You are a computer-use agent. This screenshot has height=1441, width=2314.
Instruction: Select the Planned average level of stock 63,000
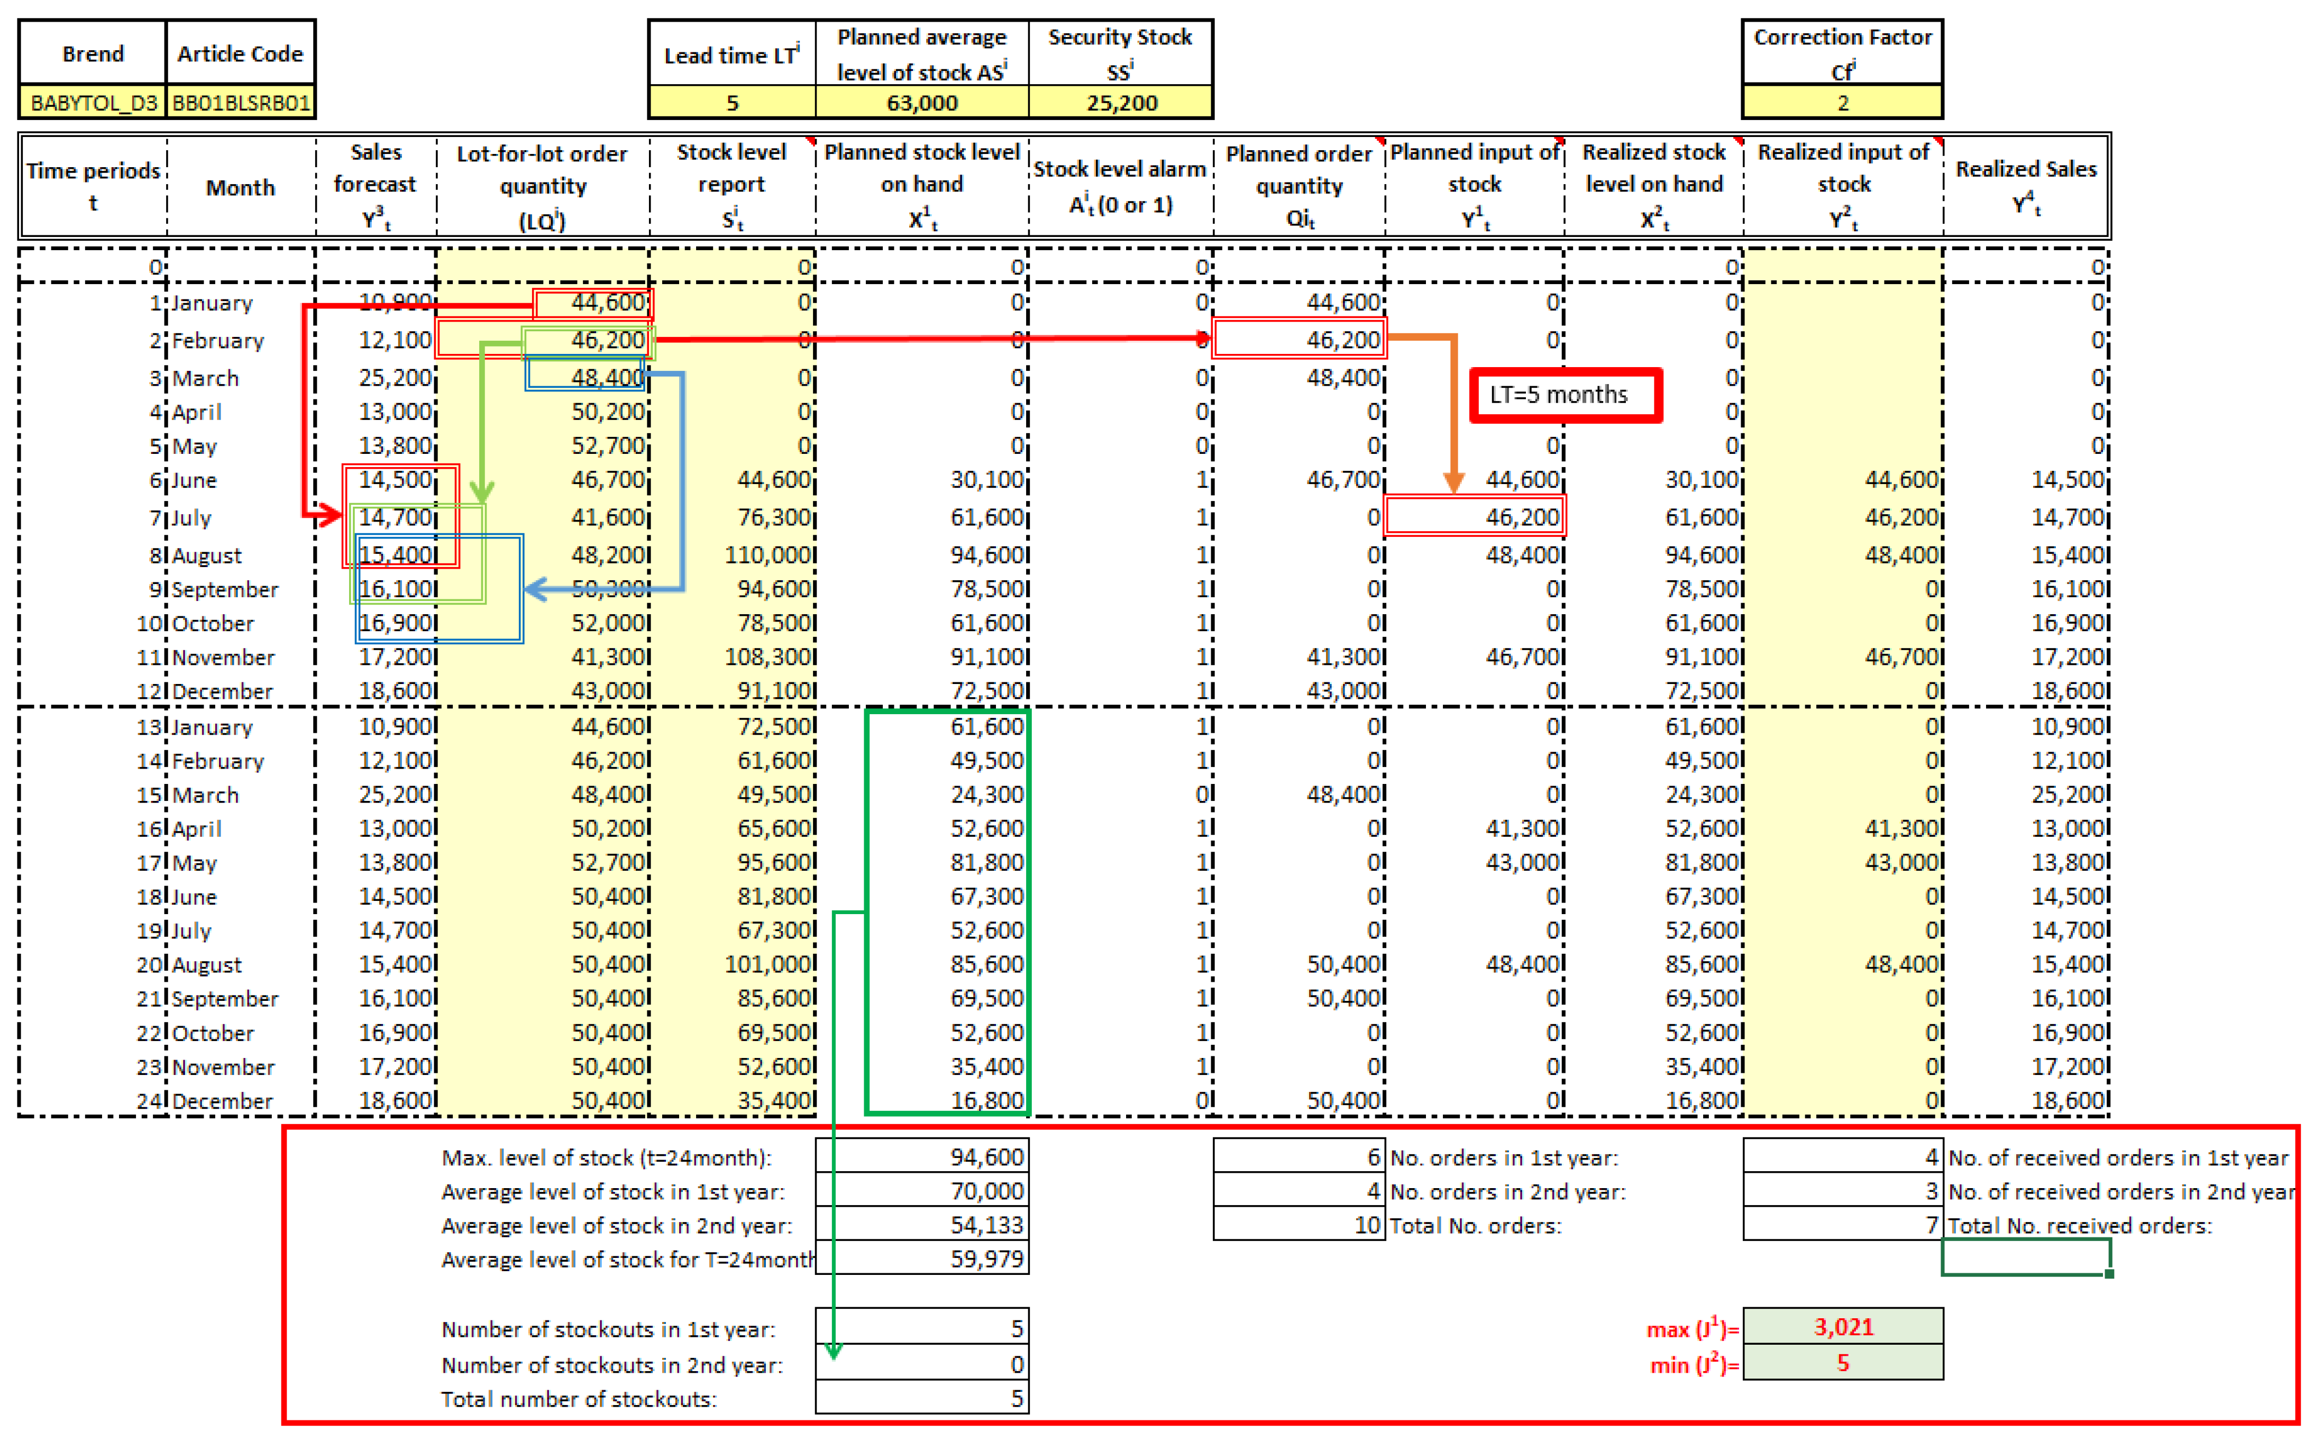pos(921,103)
